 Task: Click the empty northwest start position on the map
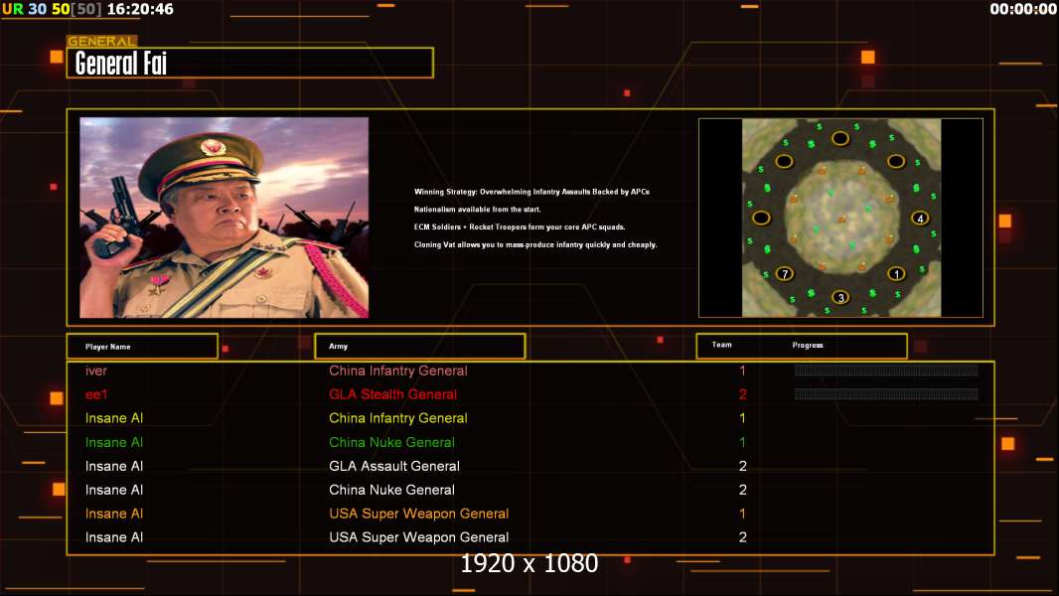(784, 161)
